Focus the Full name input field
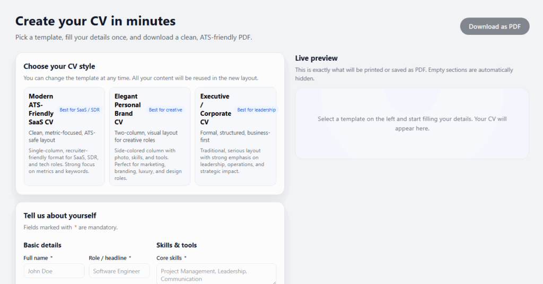The height and width of the screenshot is (284, 543). [x=54, y=271]
